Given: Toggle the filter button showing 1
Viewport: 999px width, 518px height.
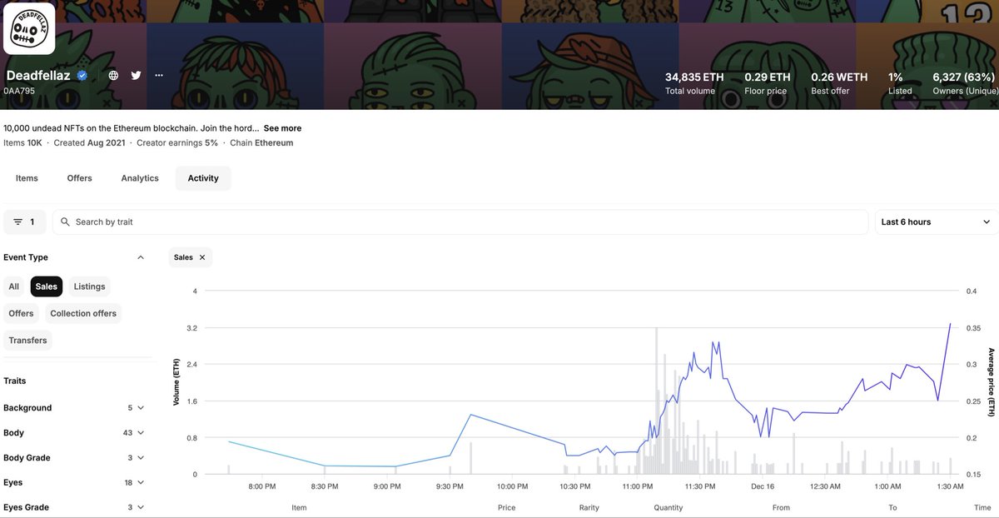Looking at the screenshot, I should (x=25, y=222).
